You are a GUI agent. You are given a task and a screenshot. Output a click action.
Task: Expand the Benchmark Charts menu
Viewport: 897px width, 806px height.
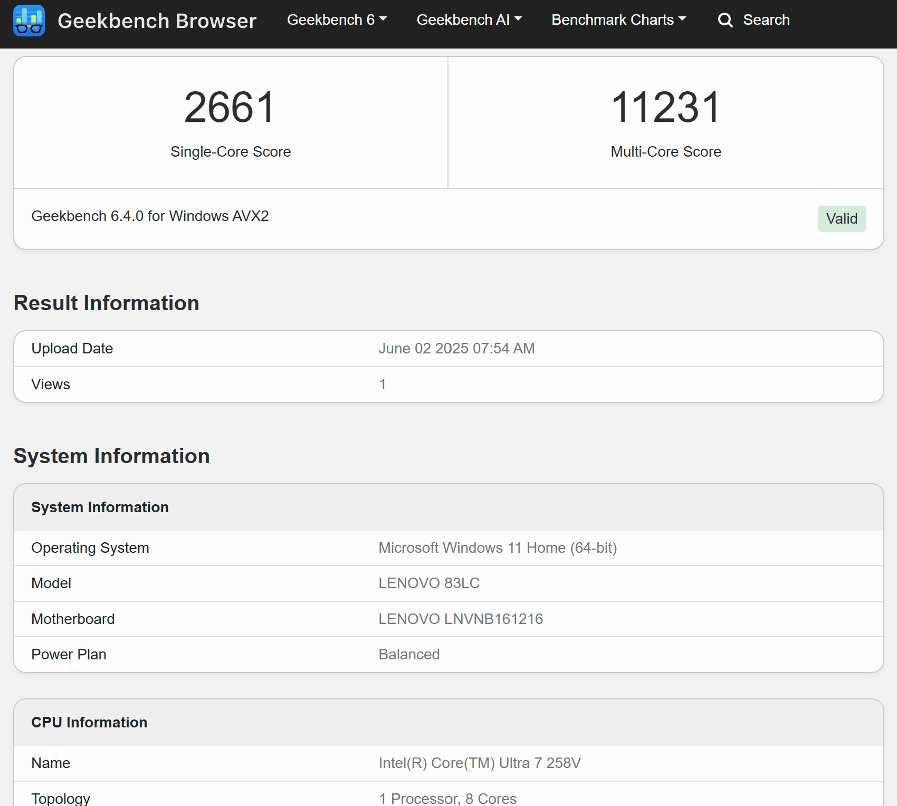click(618, 20)
